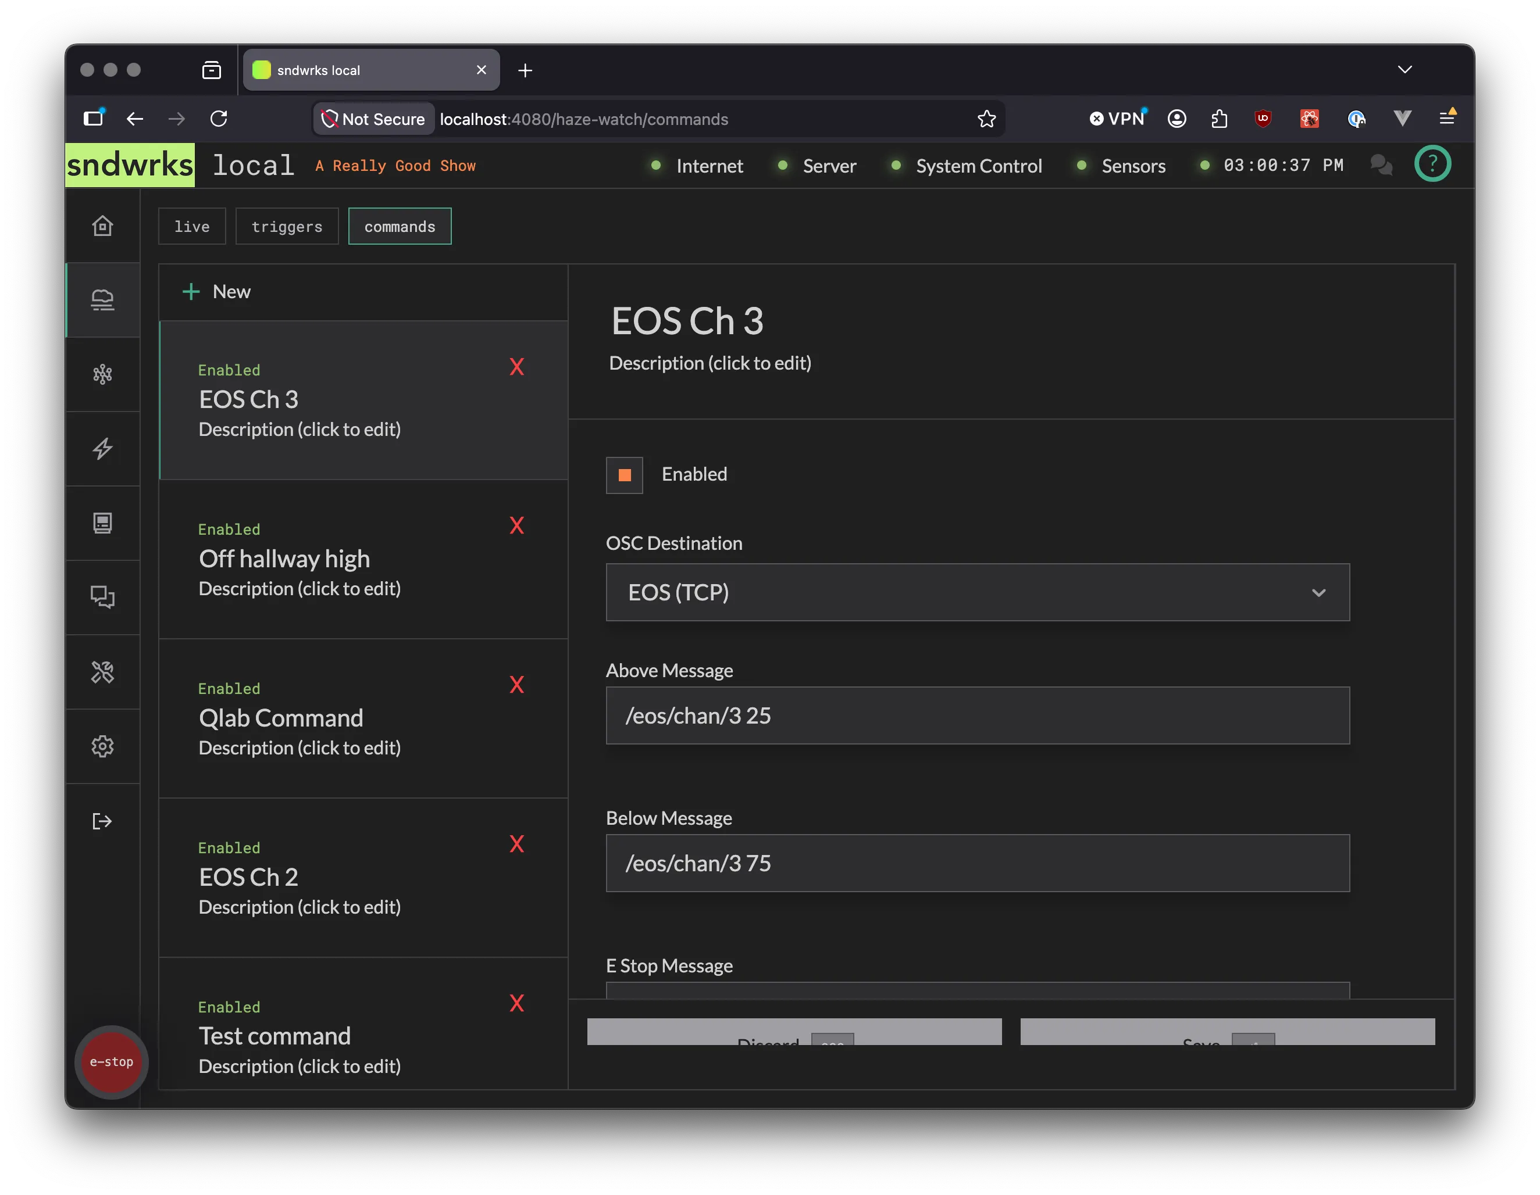The image size is (1540, 1195).
Task: Open the chat bubbles icon in header
Action: (x=1381, y=165)
